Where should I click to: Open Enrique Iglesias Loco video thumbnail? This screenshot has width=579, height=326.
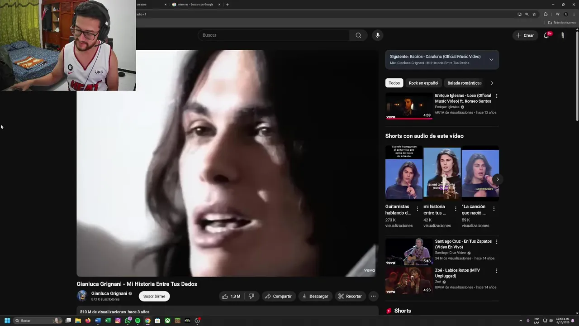[x=409, y=106]
